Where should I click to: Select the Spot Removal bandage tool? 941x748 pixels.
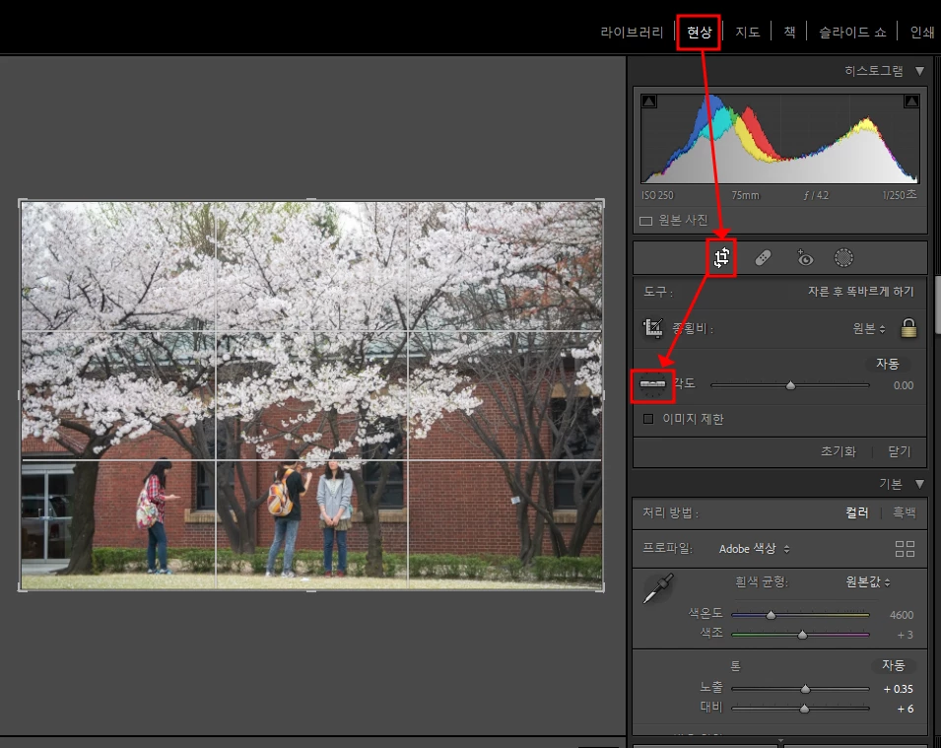coord(763,258)
